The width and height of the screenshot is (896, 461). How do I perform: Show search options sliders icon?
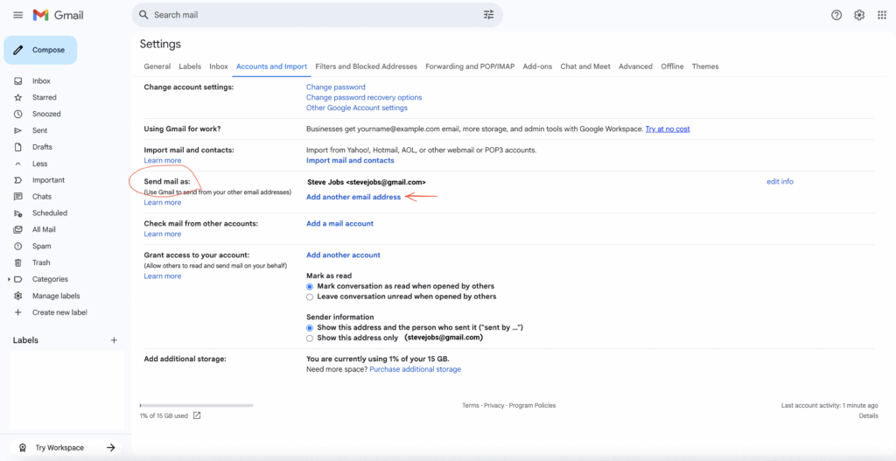(488, 15)
